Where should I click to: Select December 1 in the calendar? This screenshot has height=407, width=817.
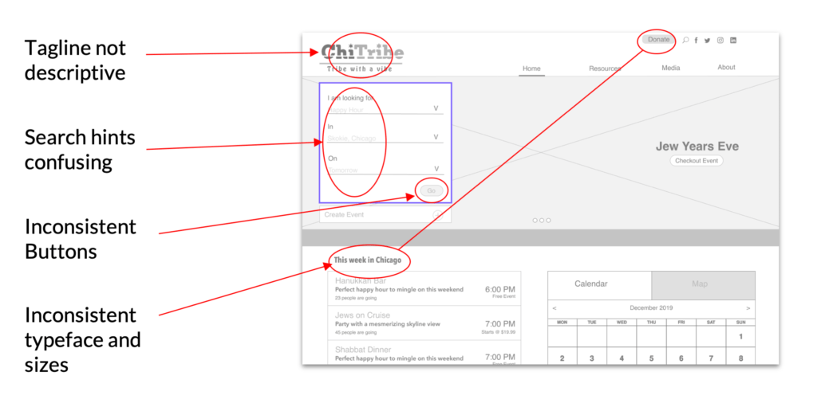tap(740, 337)
